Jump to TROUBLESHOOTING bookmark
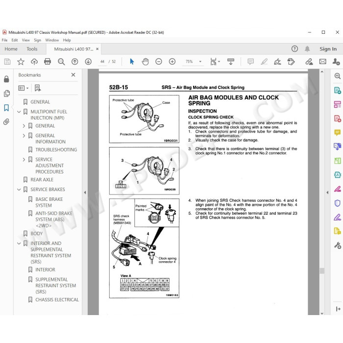This screenshot has width=343, height=343. coord(56,149)
